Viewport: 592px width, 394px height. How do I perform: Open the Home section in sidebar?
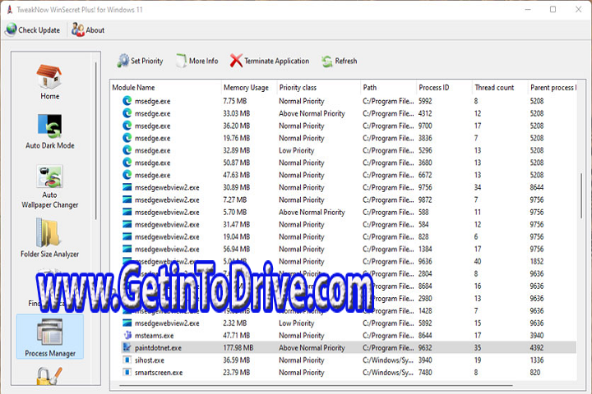point(49,82)
